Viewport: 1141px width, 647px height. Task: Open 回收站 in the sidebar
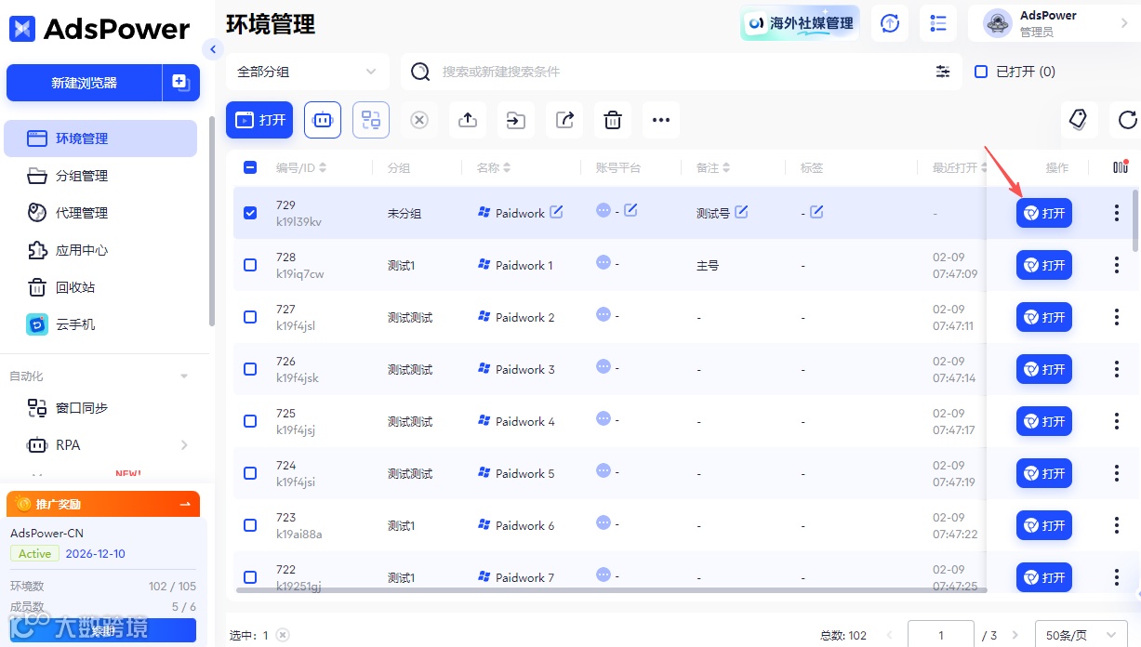coord(100,287)
